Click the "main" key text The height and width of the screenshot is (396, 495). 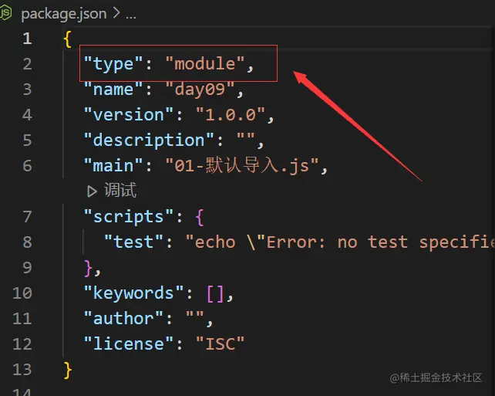coord(113,166)
